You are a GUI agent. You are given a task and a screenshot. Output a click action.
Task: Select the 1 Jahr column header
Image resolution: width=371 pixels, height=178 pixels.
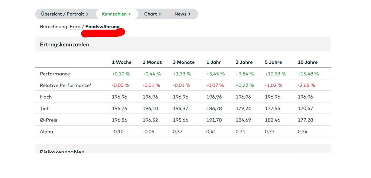point(214,62)
